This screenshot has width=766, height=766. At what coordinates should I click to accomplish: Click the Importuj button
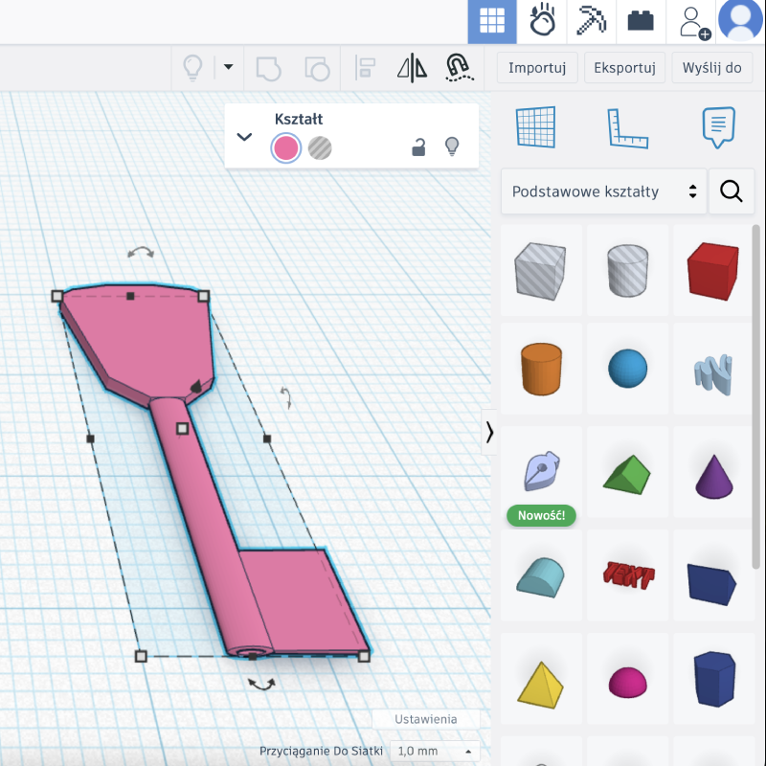click(537, 68)
